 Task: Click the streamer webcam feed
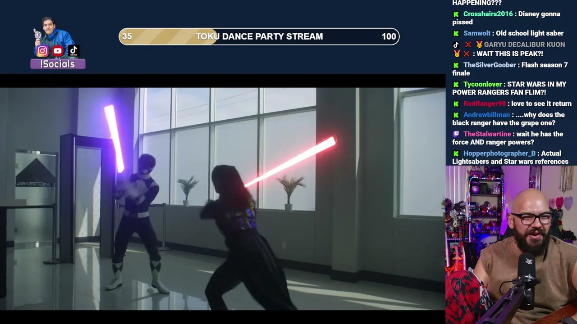[511, 245]
